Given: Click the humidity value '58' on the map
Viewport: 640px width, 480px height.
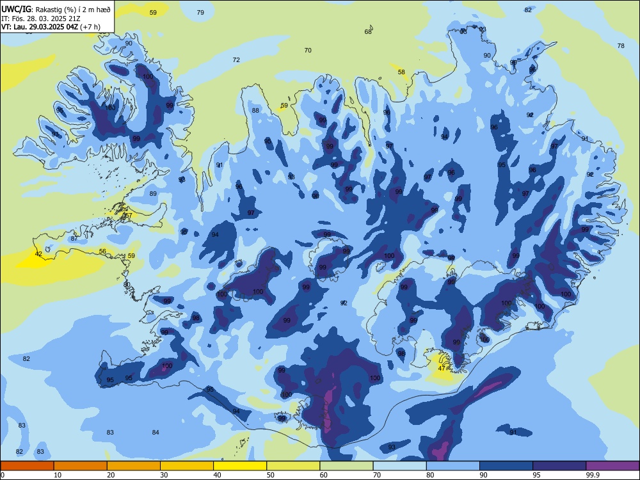Looking at the screenshot, I should (x=402, y=72).
